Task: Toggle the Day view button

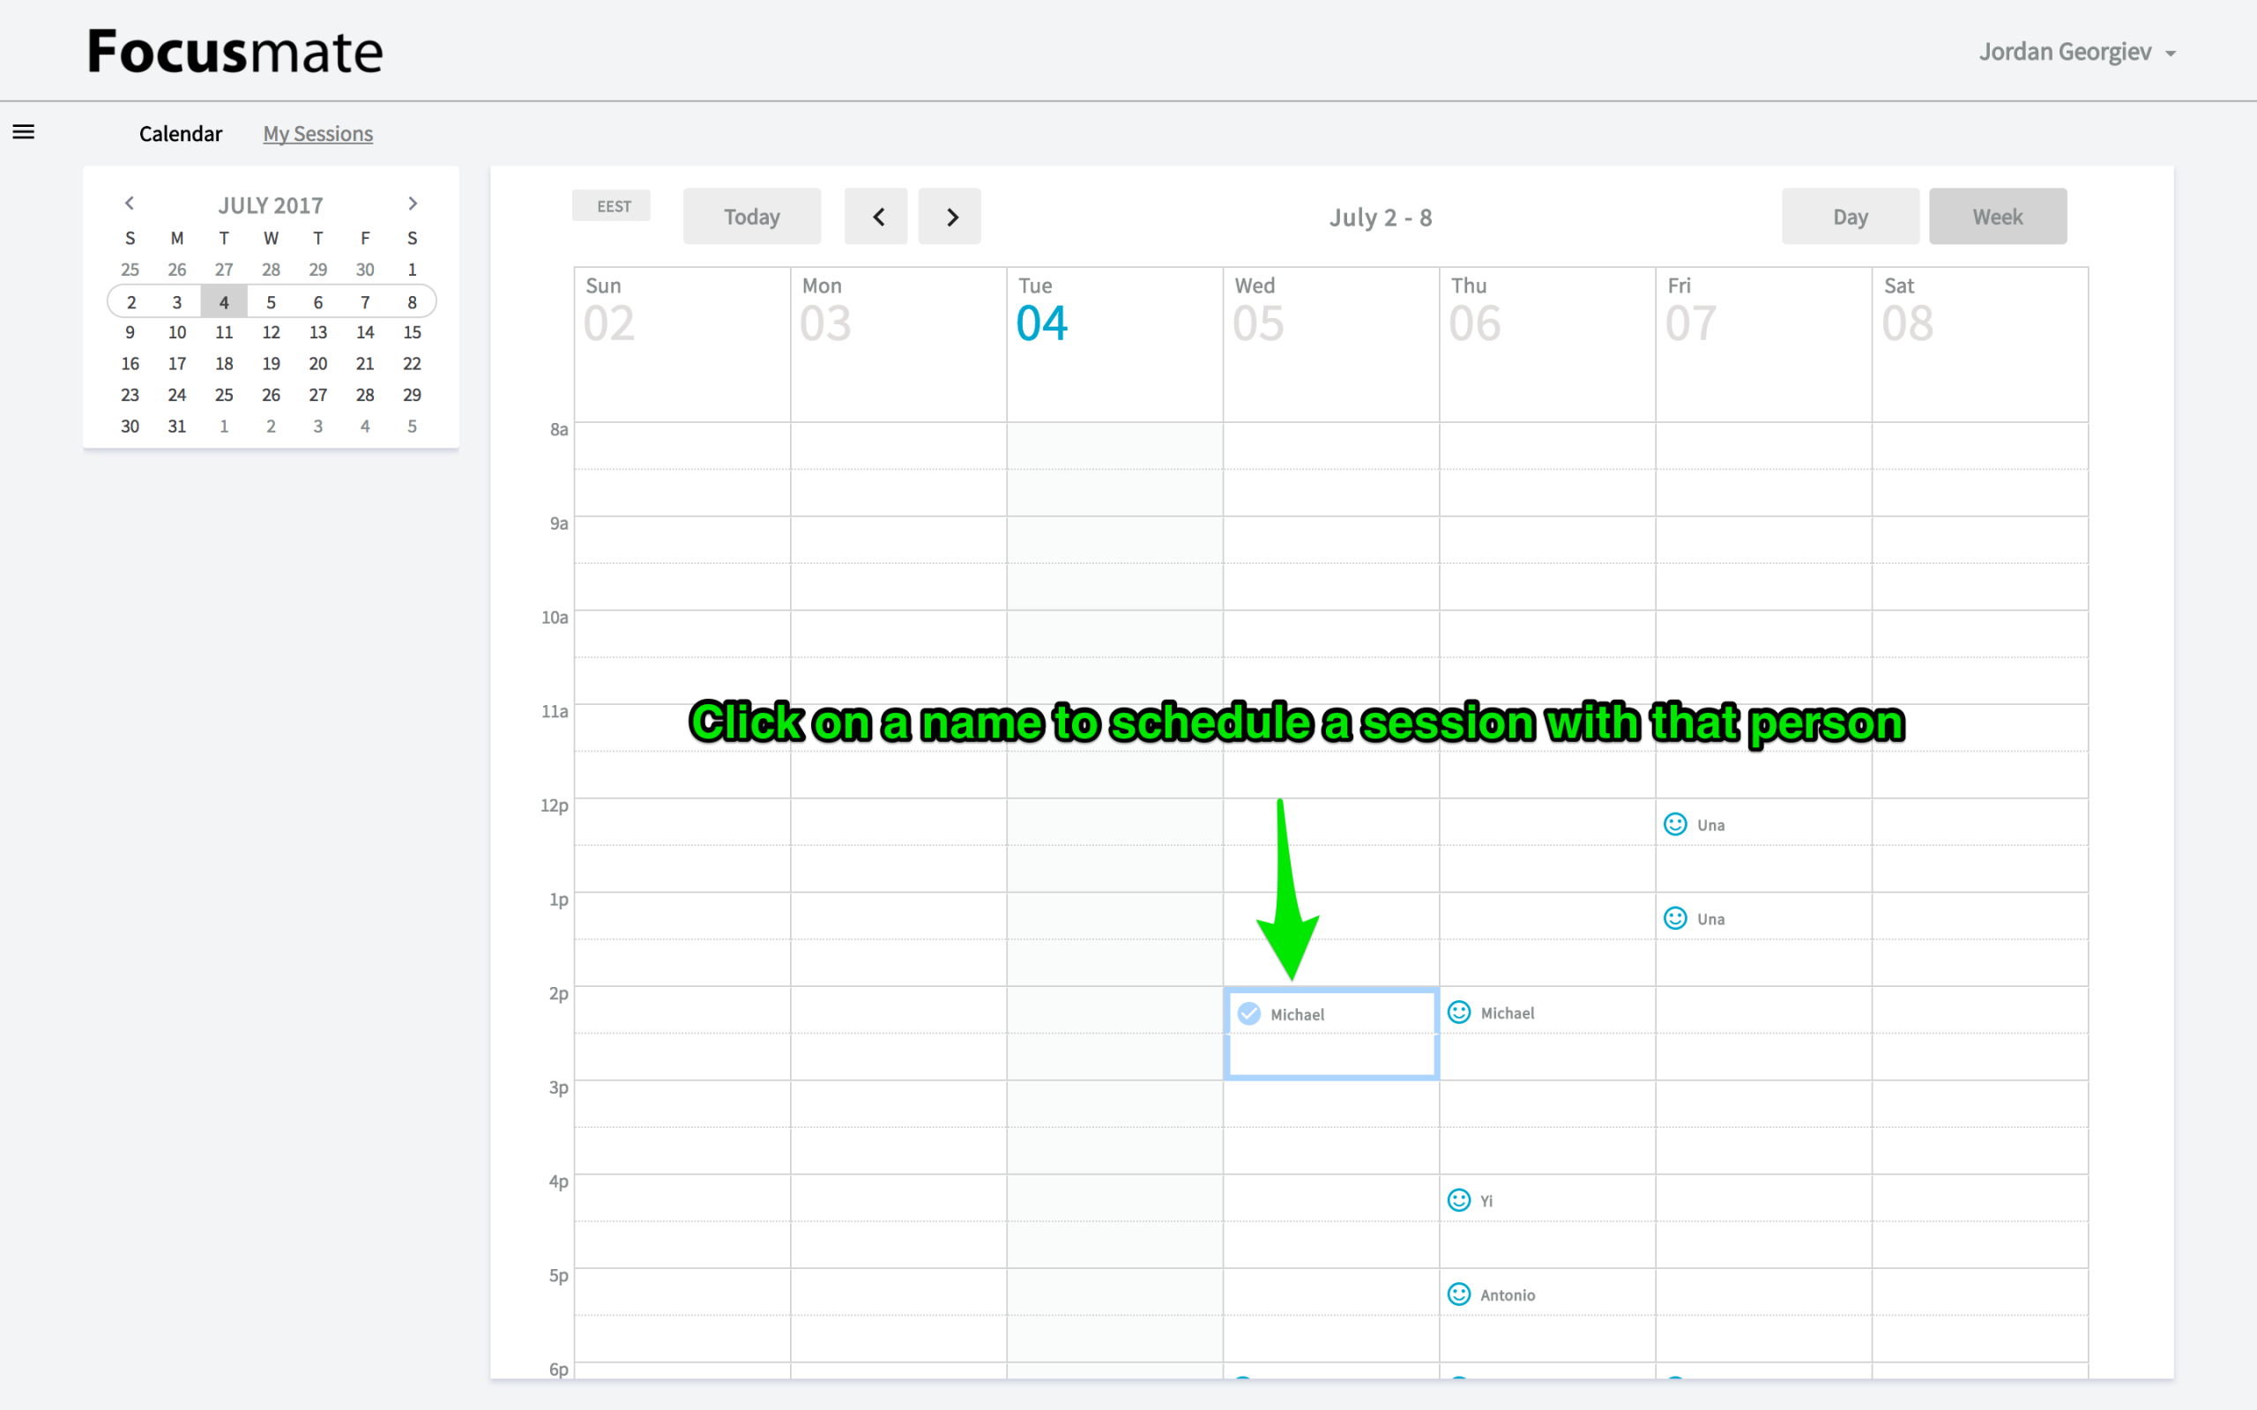Action: [x=1851, y=216]
